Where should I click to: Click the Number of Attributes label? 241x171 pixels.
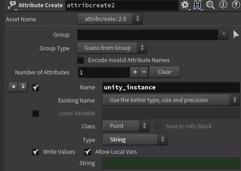[42, 73]
